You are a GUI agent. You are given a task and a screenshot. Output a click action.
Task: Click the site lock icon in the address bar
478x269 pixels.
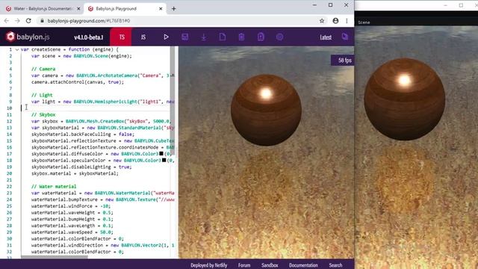(42, 21)
